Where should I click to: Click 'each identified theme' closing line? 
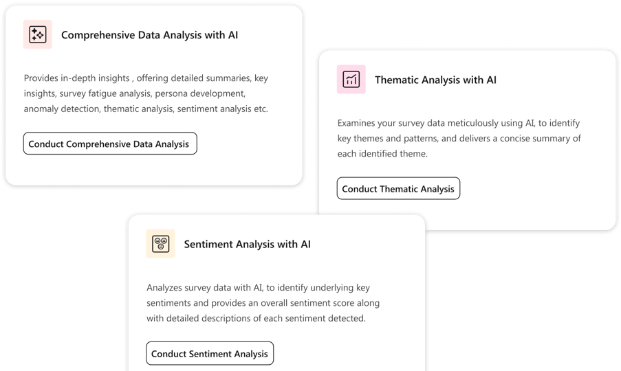382,154
